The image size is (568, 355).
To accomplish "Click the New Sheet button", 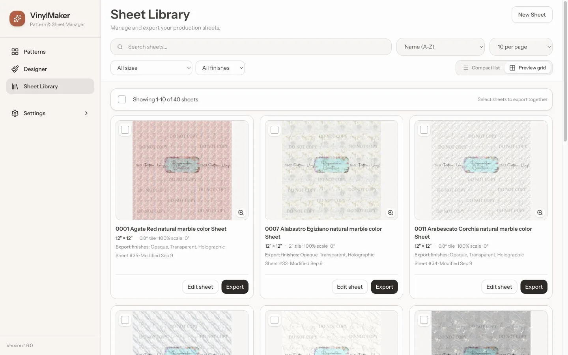I will (x=532, y=15).
